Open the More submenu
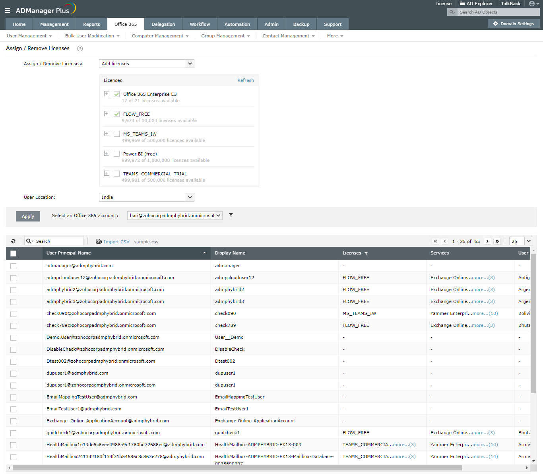This screenshot has height=476, width=543. [x=335, y=36]
